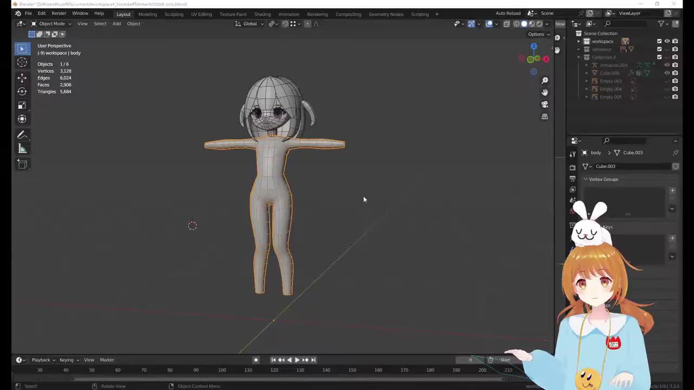The height and width of the screenshot is (390, 694).
Task: Toggle the Collection 3 exclude checkbox
Action: [x=659, y=57]
